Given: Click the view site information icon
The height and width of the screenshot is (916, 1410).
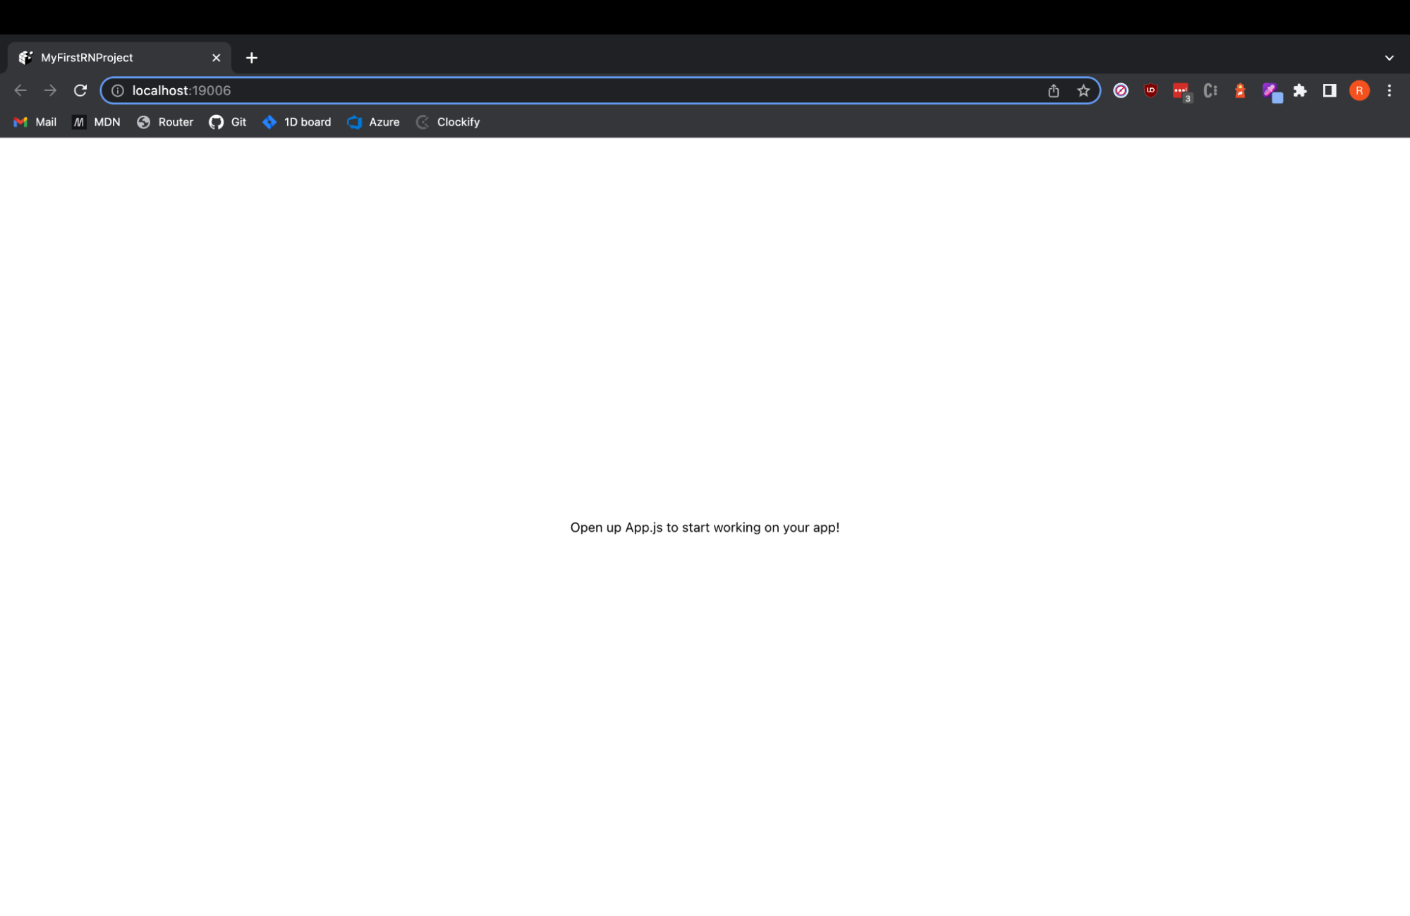Looking at the screenshot, I should click(118, 90).
